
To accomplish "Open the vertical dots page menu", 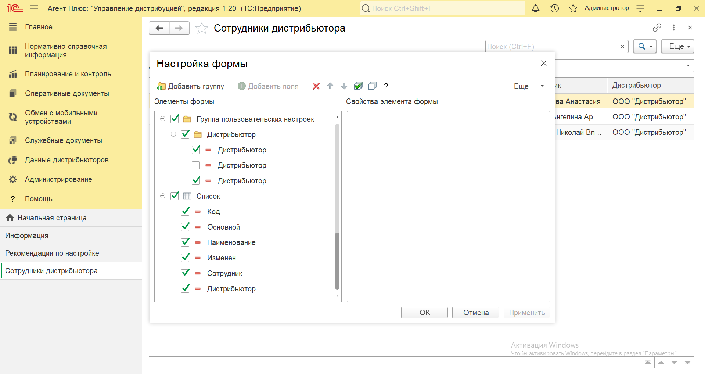I will (x=673, y=28).
